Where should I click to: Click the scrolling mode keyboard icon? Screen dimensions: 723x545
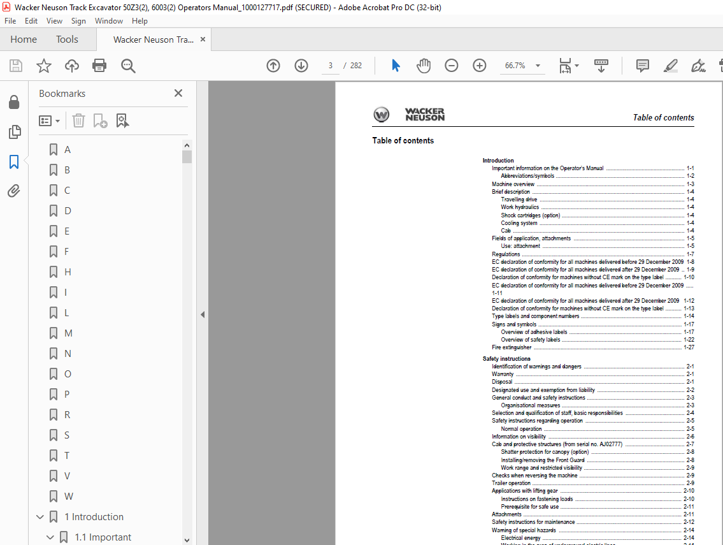(601, 66)
